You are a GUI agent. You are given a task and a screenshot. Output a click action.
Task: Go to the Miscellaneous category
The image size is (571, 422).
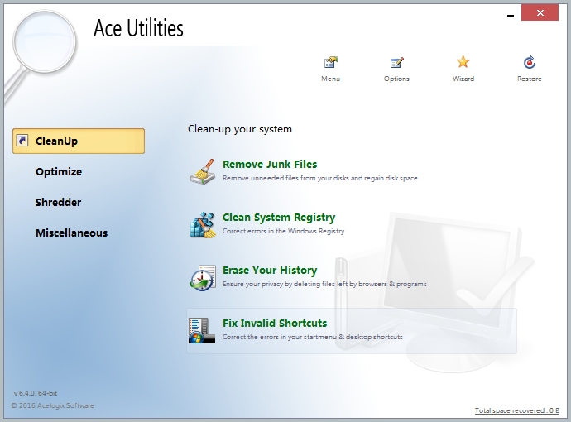[71, 233]
